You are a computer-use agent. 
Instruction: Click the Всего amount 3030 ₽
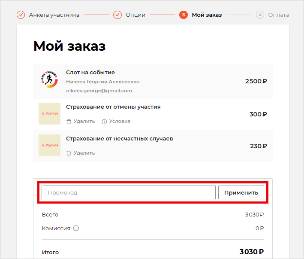[x=254, y=214]
